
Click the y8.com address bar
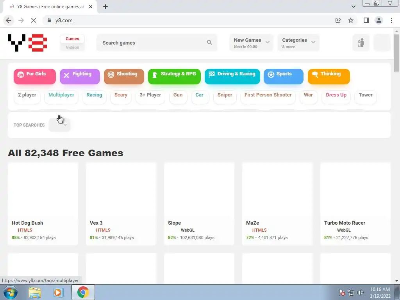pyautogui.click(x=189, y=20)
